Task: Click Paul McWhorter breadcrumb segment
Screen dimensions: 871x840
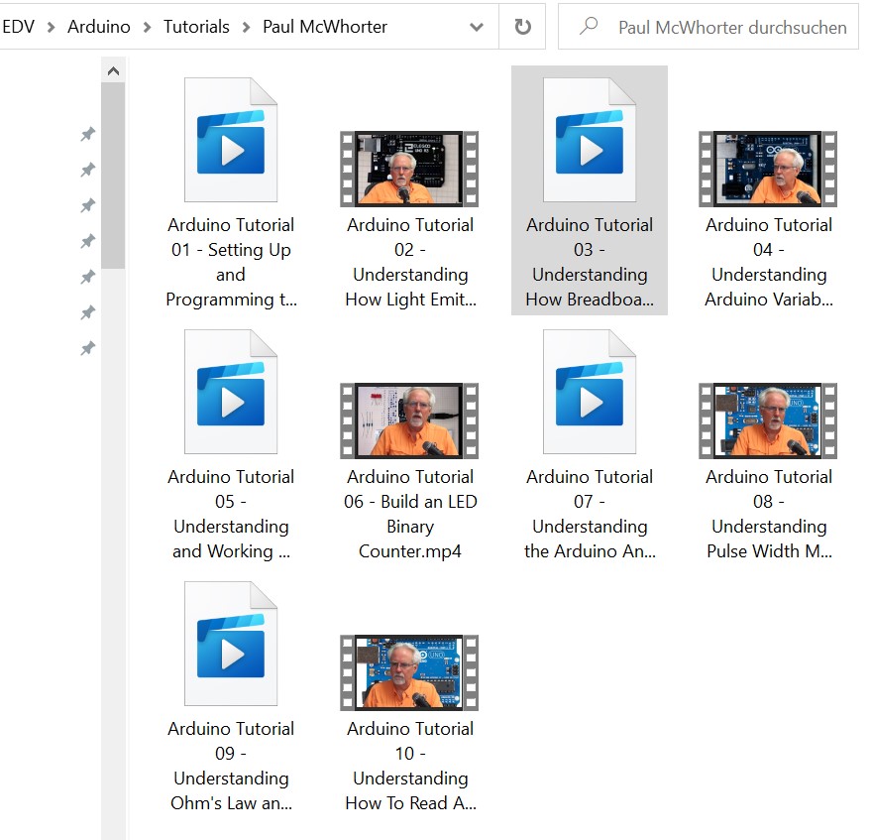Action: (x=324, y=27)
